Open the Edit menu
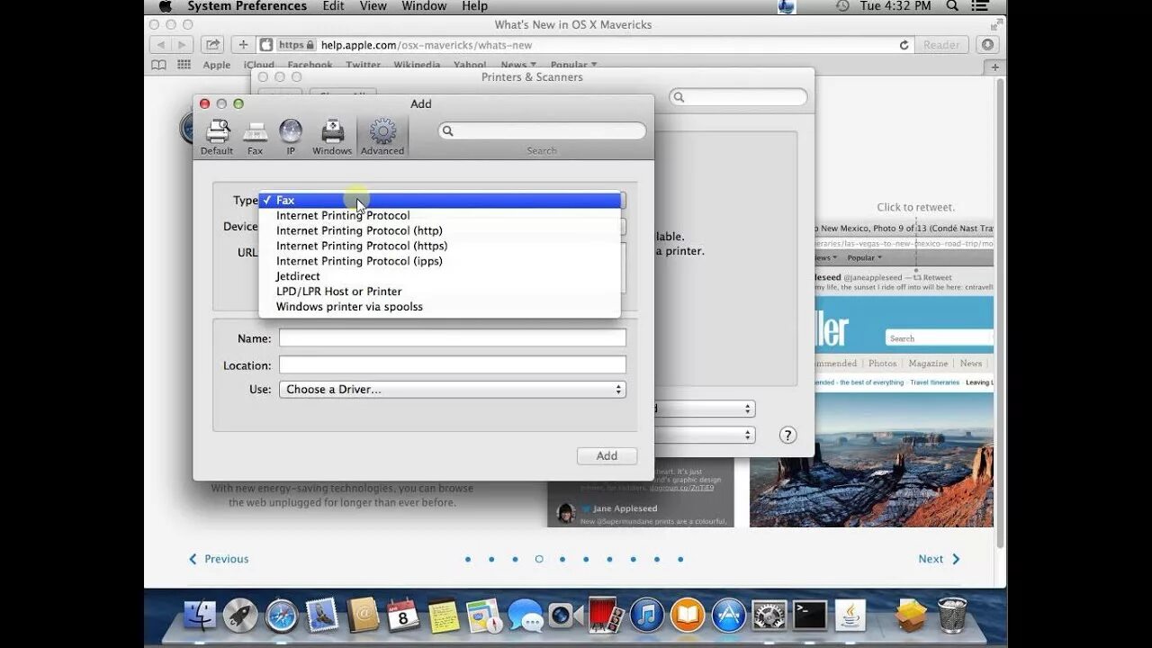Image resolution: width=1152 pixels, height=648 pixels. pos(333,6)
